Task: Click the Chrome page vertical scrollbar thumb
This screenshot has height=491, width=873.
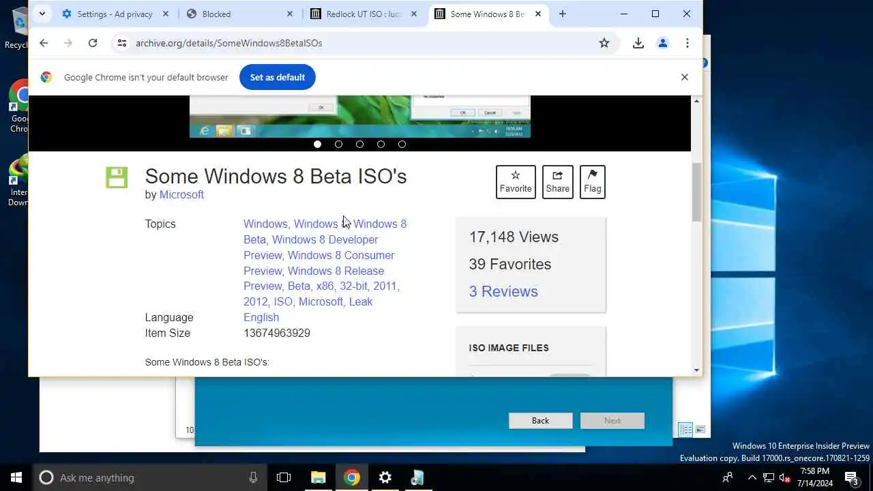Action: (696, 192)
